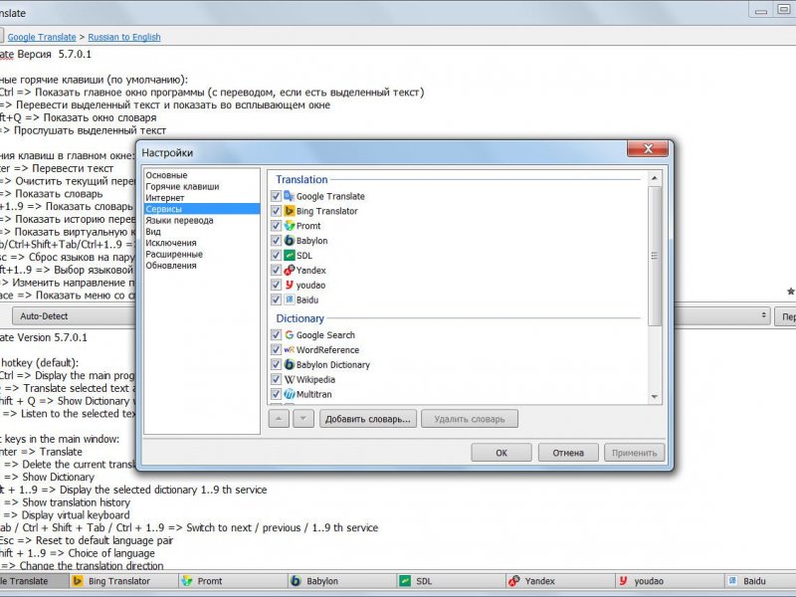Click scrollbar up arrow in services list
The height and width of the screenshot is (597, 796).
click(x=655, y=178)
